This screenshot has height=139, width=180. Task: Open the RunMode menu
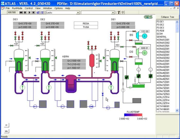(17, 8)
